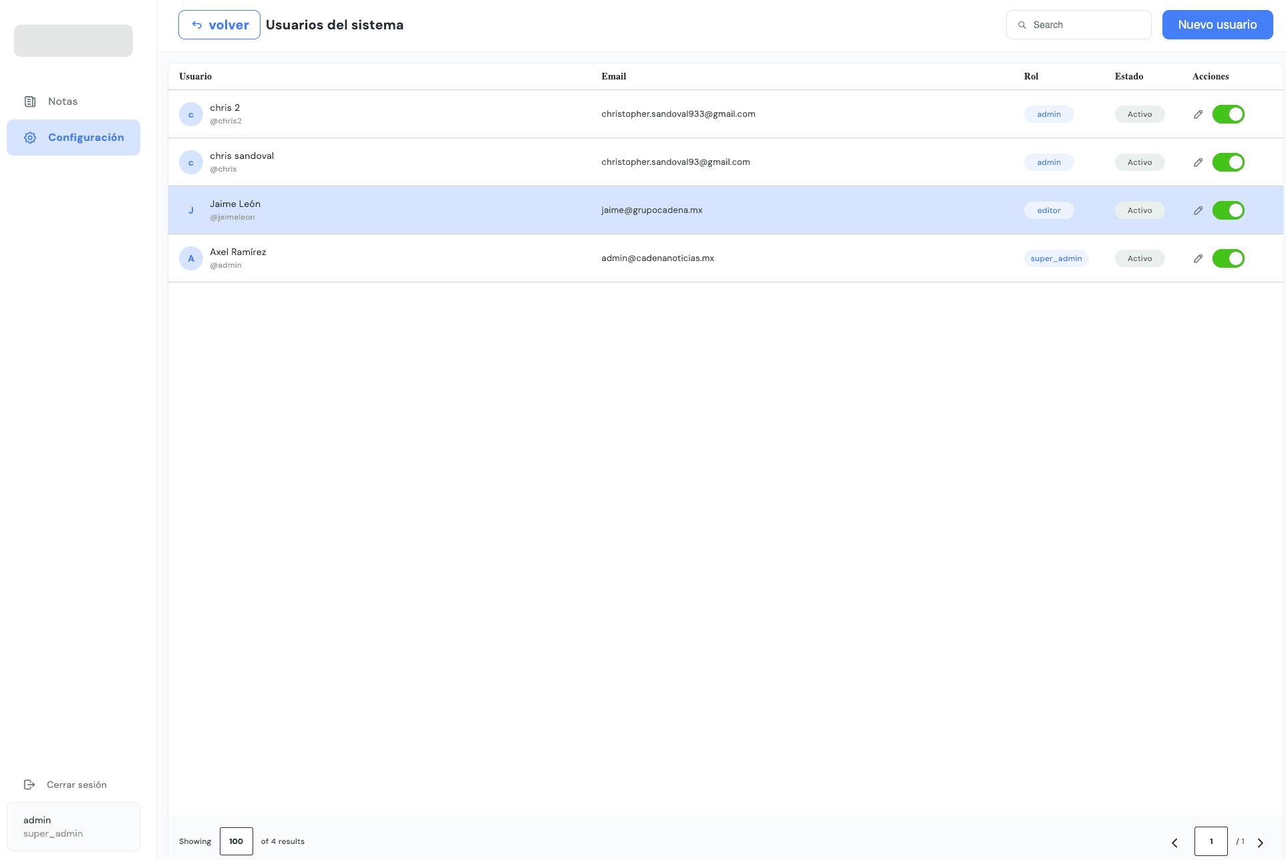Click the editor role badge

point(1049,210)
